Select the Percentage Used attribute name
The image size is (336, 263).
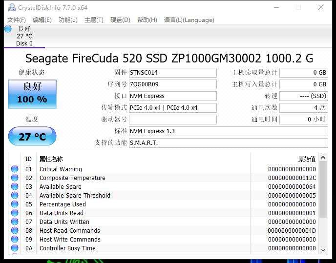pyautogui.click(x=63, y=204)
